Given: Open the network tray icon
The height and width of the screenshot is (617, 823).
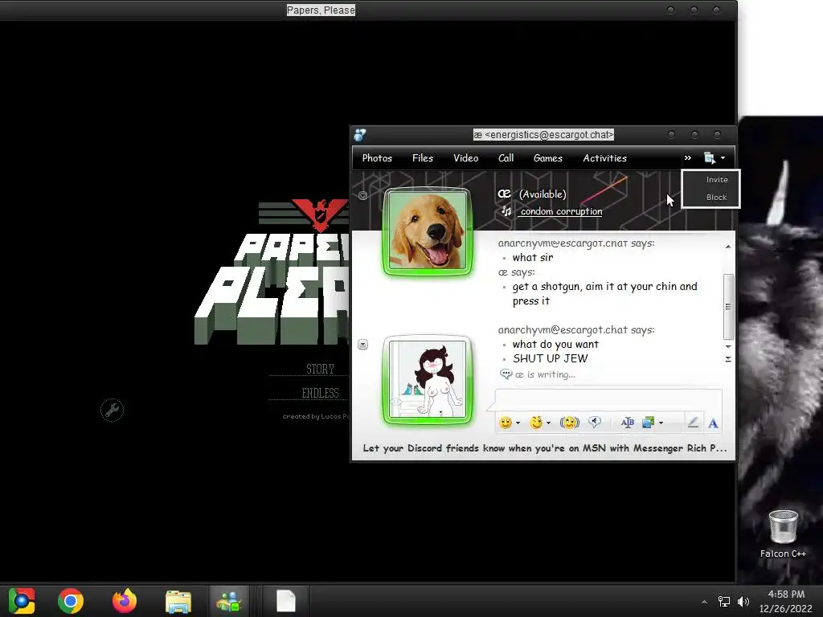Looking at the screenshot, I should point(724,601).
